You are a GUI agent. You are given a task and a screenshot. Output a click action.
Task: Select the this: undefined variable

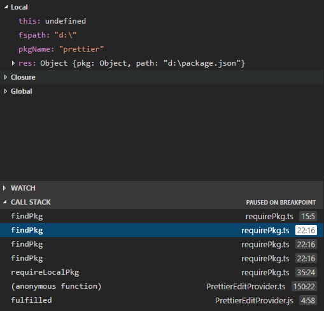pos(52,21)
